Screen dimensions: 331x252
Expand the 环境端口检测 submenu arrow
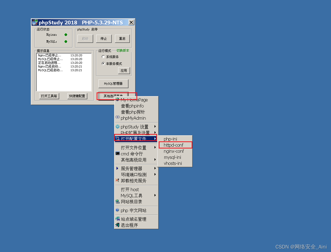tap(155, 174)
